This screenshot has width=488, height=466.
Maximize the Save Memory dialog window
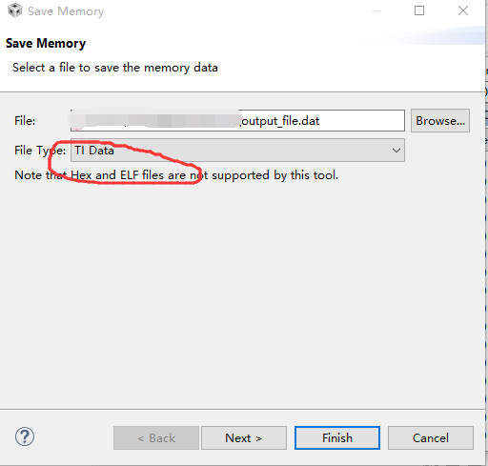(x=419, y=10)
